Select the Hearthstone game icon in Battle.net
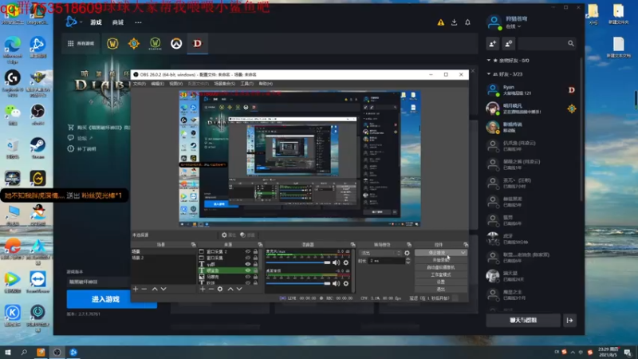This screenshot has height=359, width=638. point(134,44)
